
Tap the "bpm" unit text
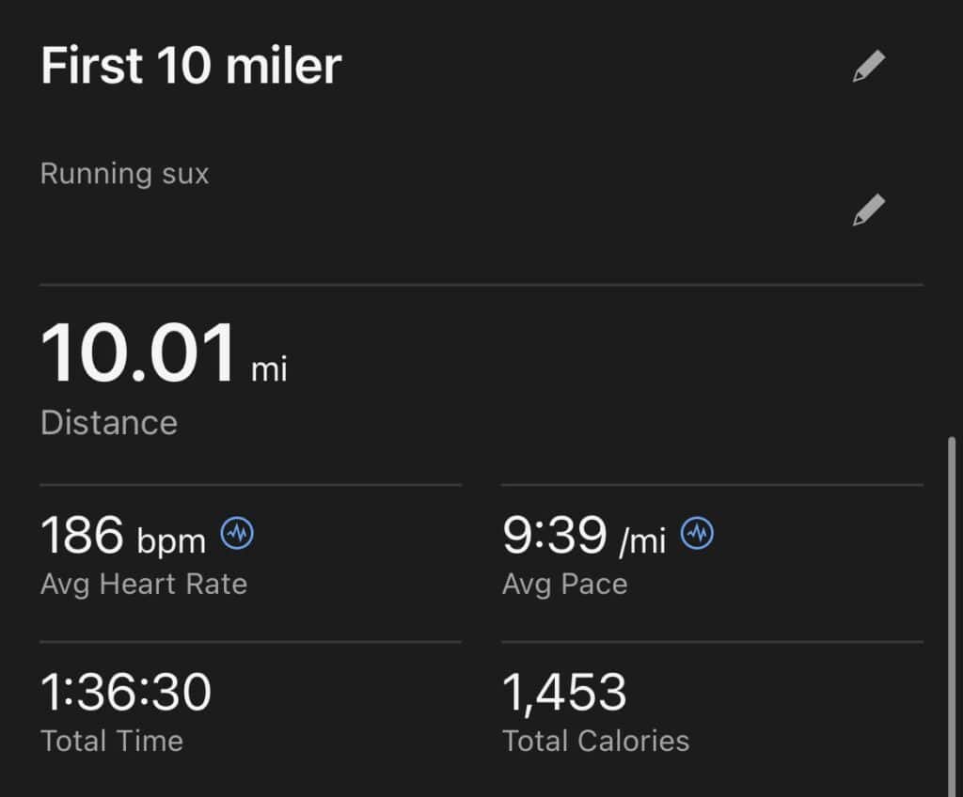click(x=171, y=540)
